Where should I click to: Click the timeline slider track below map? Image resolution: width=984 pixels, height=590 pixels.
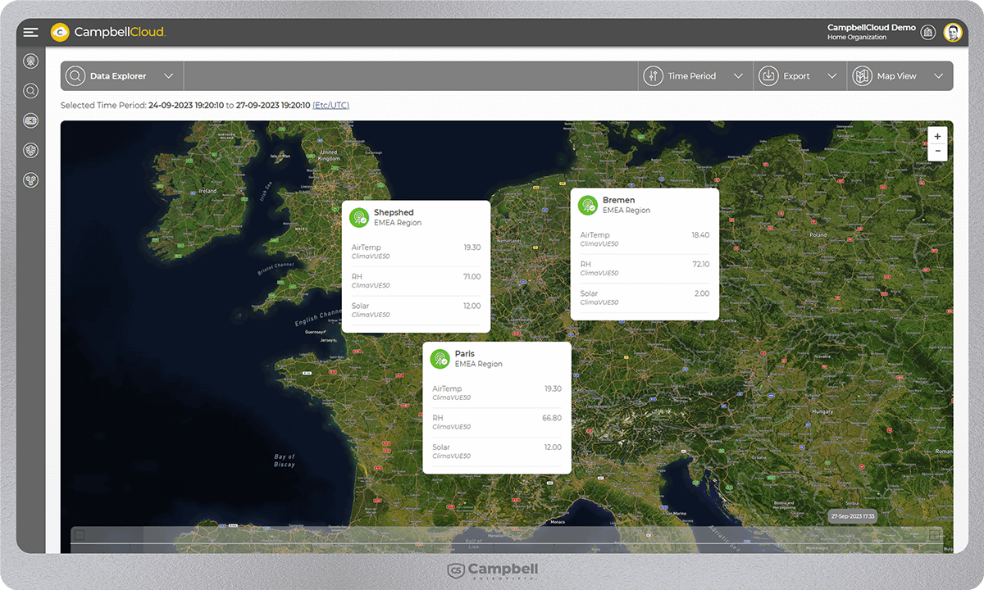(492, 542)
